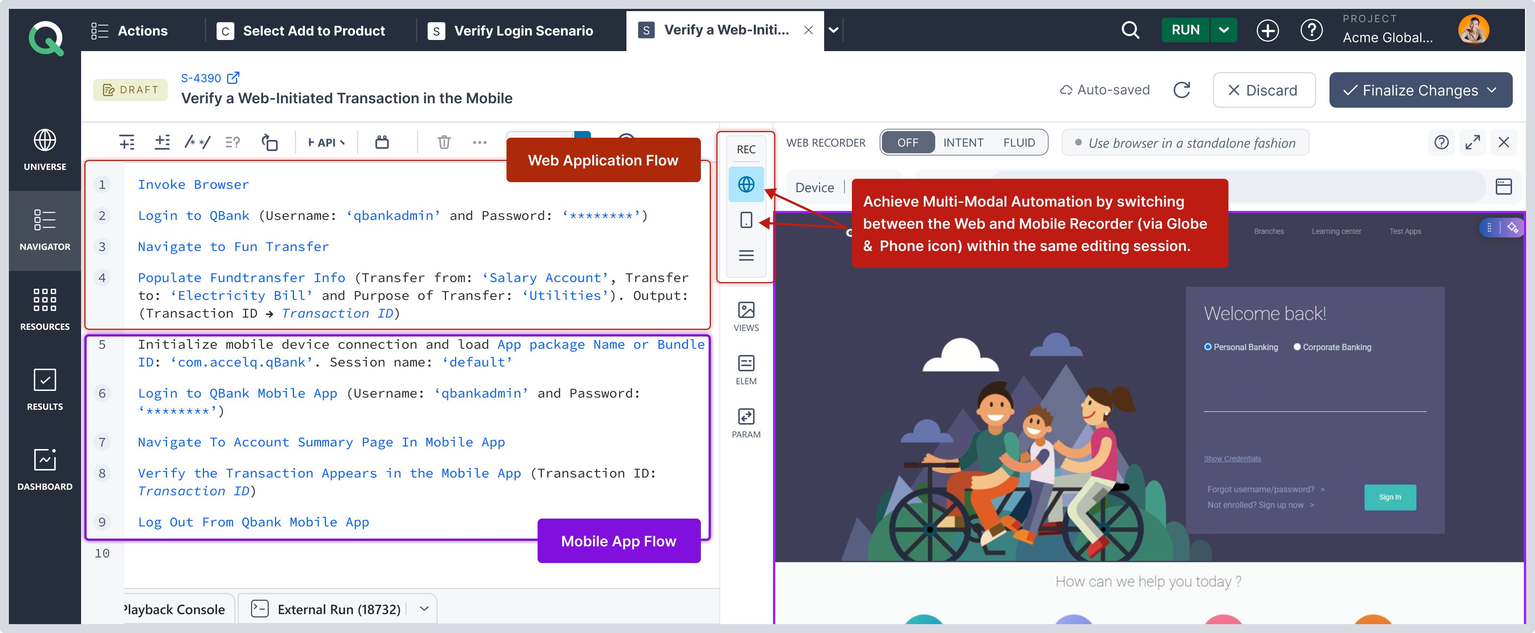Open the PARAM panel
The image size is (1535, 633).
pos(746,423)
